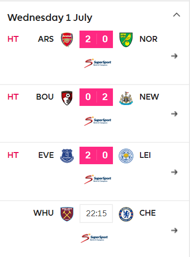This screenshot has height=257, width=190.
Task: Click the 2-0 Arsenal Norwich score box
Action: (x=96, y=39)
